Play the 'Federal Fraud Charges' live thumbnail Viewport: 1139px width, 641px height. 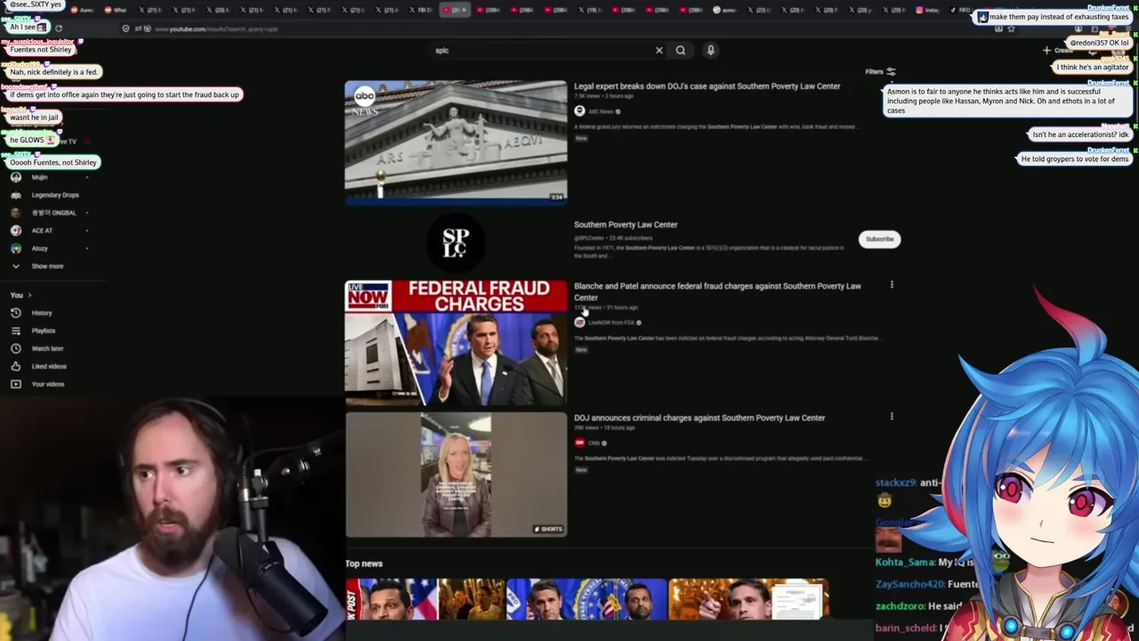[x=456, y=343]
